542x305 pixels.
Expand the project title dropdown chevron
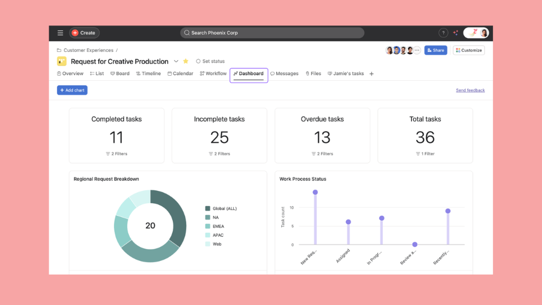point(176,62)
